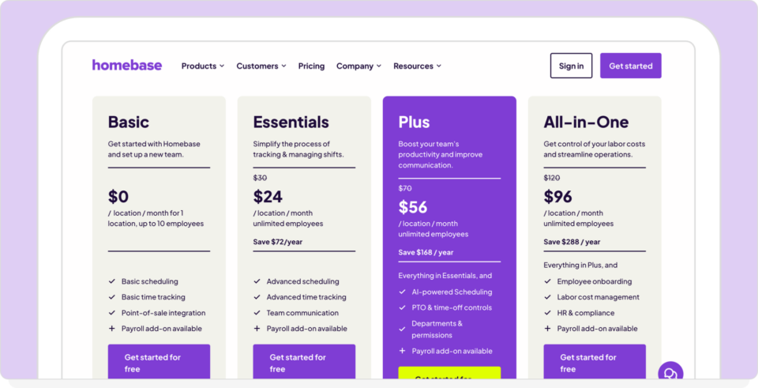The height and width of the screenshot is (388, 758).
Task: Click checkmark beside Advanced time tracking
Action: point(257,297)
